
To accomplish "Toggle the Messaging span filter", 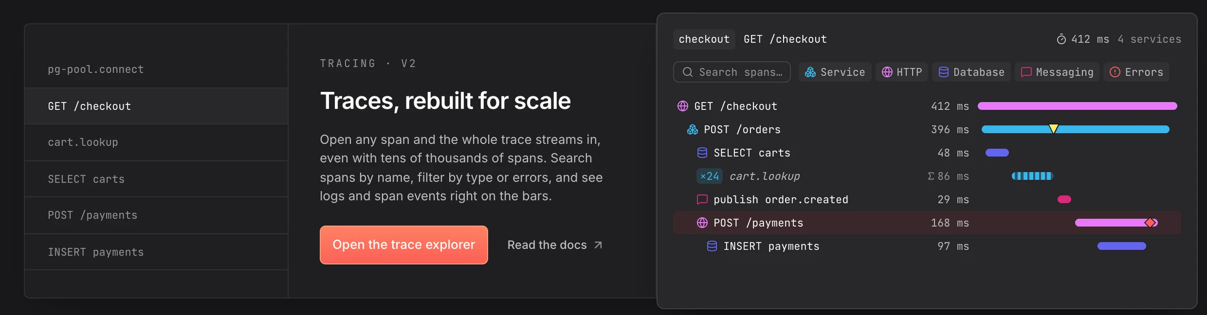I will pos(1057,72).
